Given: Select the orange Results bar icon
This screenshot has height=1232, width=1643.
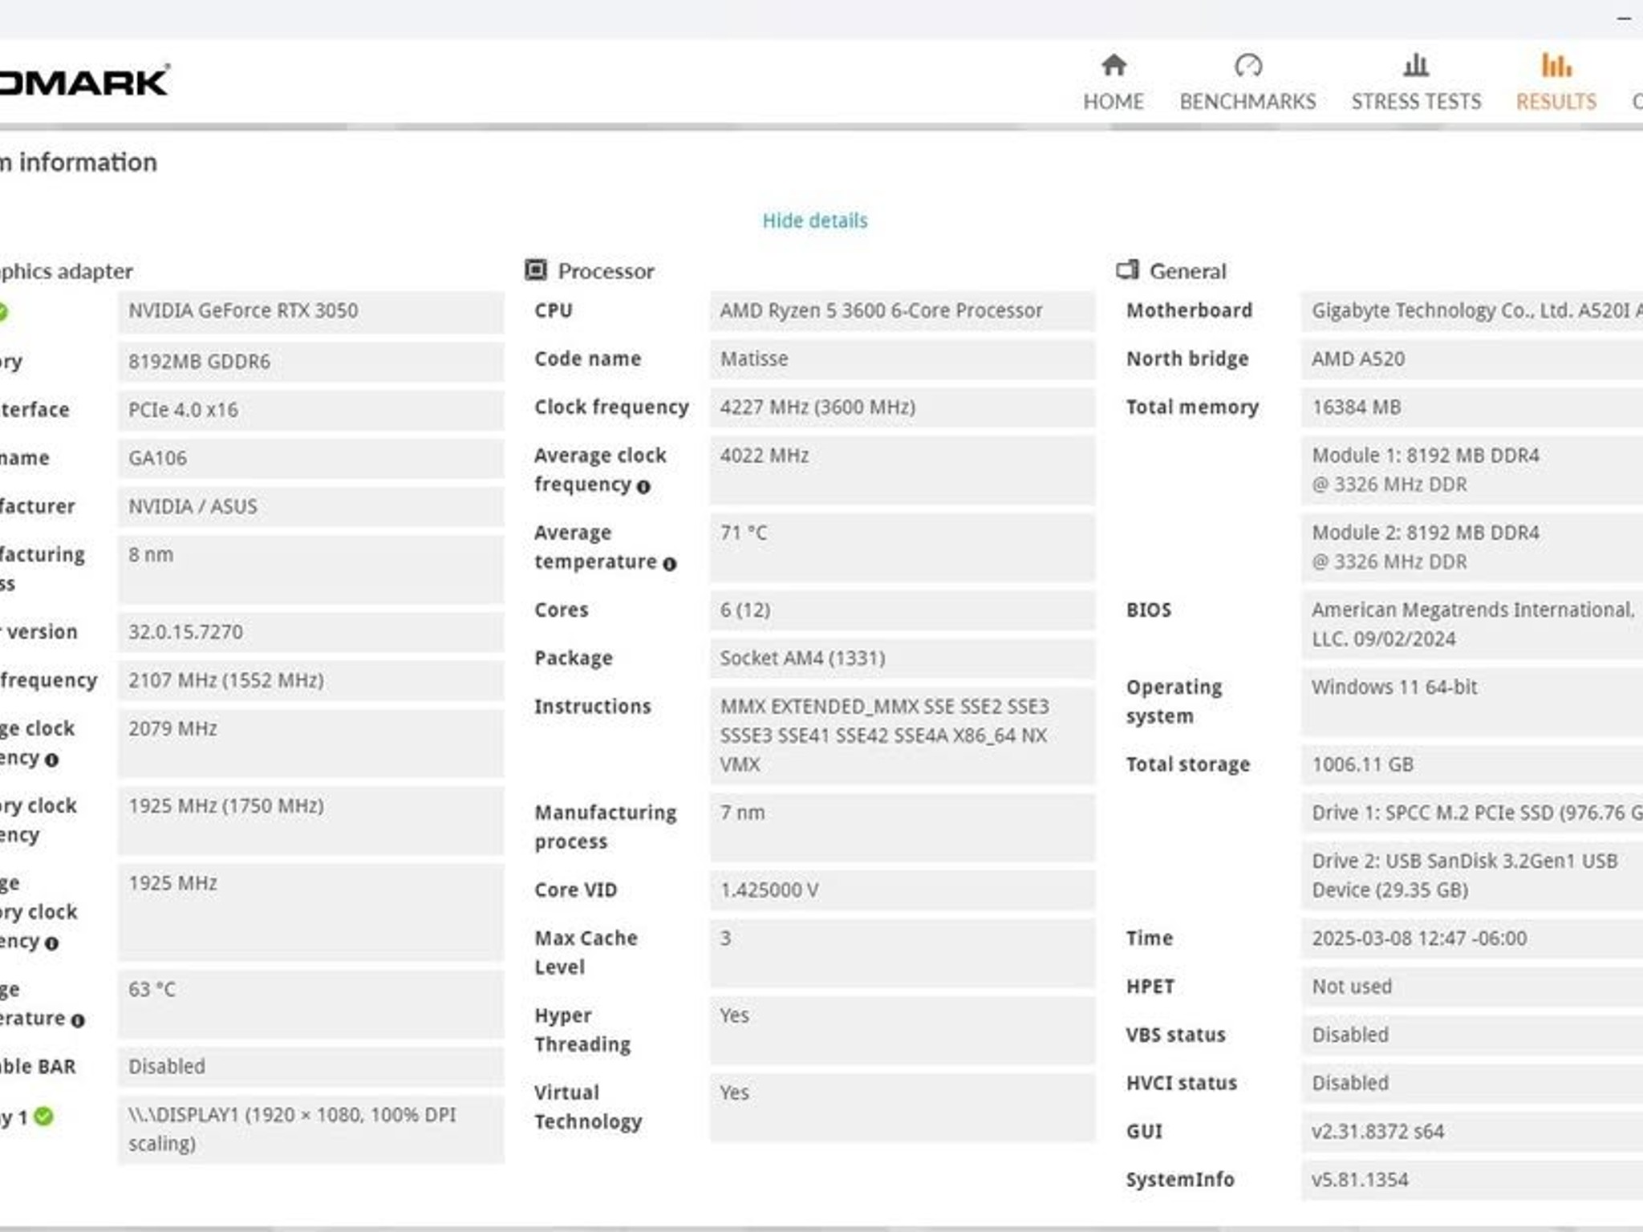Looking at the screenshot, I should pos(1556,65).
